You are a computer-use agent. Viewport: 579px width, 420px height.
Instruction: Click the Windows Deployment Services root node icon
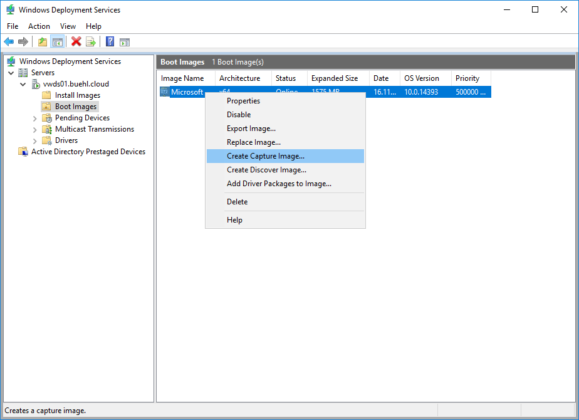[11, 61]
